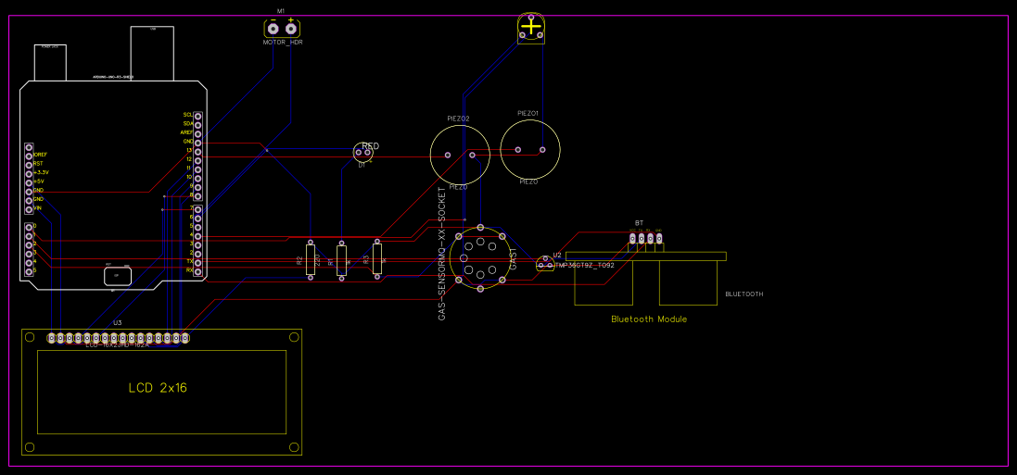Click the LCD top-right mounting hole
Screen dimensions: 1017x475
point(294,337)
